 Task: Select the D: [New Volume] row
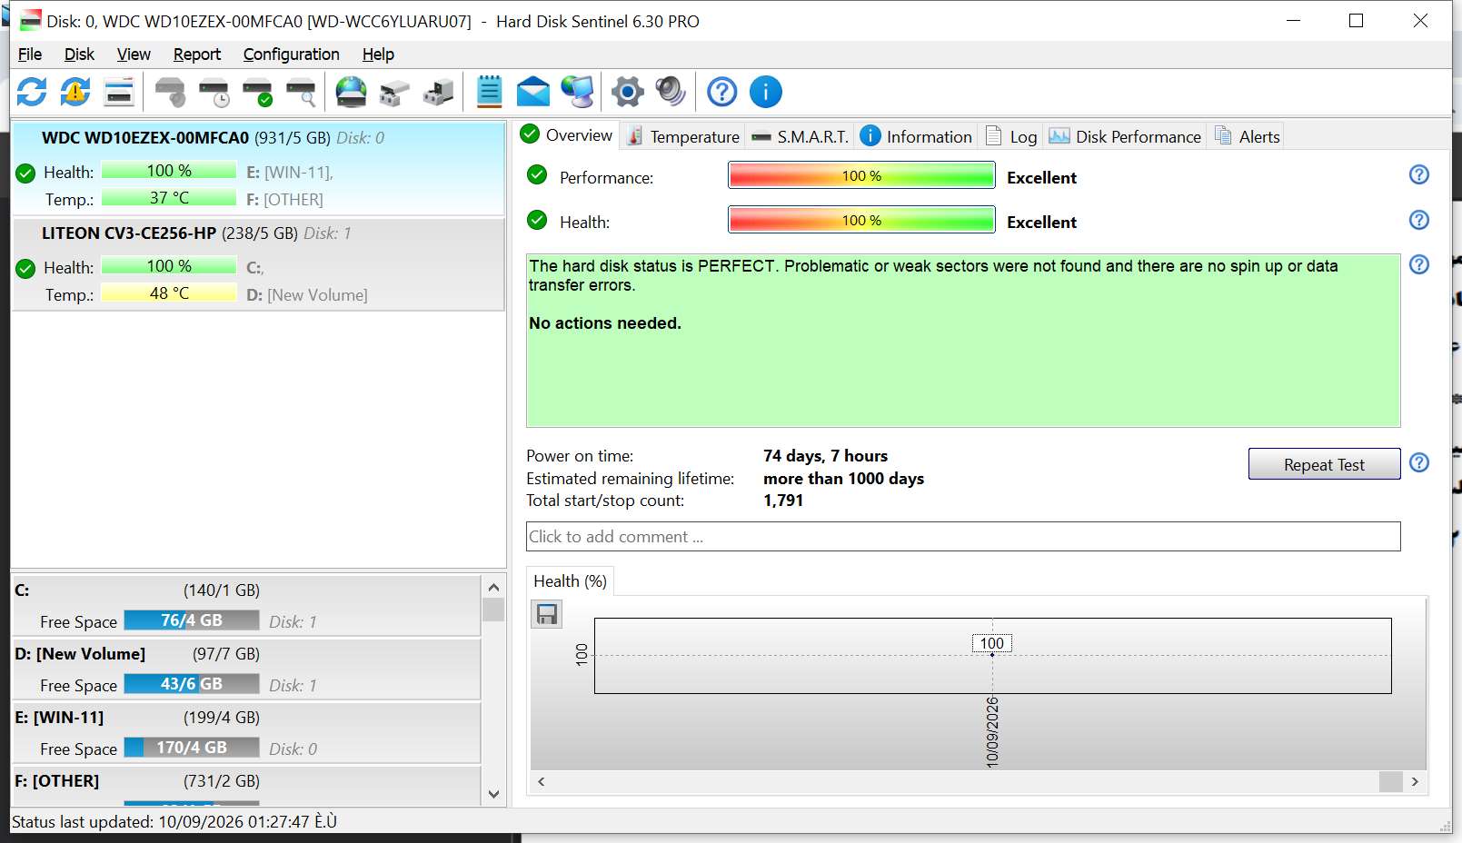[245, 669]
